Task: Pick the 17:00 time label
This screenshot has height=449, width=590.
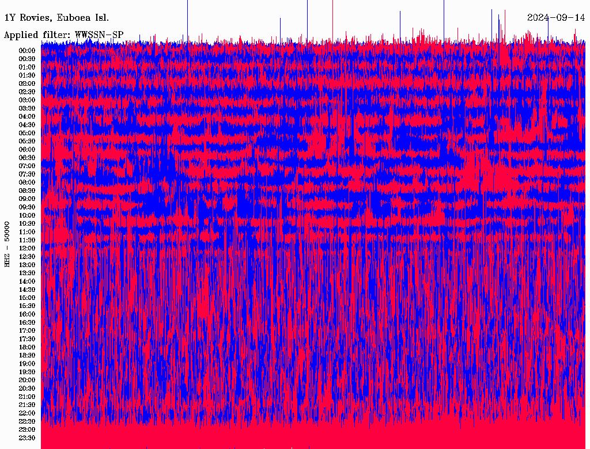Action: coord(27,330)
